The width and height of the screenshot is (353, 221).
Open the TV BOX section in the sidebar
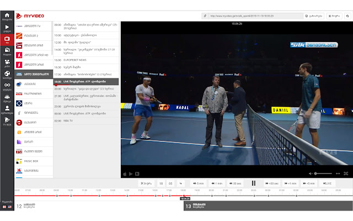click(7, 122)
